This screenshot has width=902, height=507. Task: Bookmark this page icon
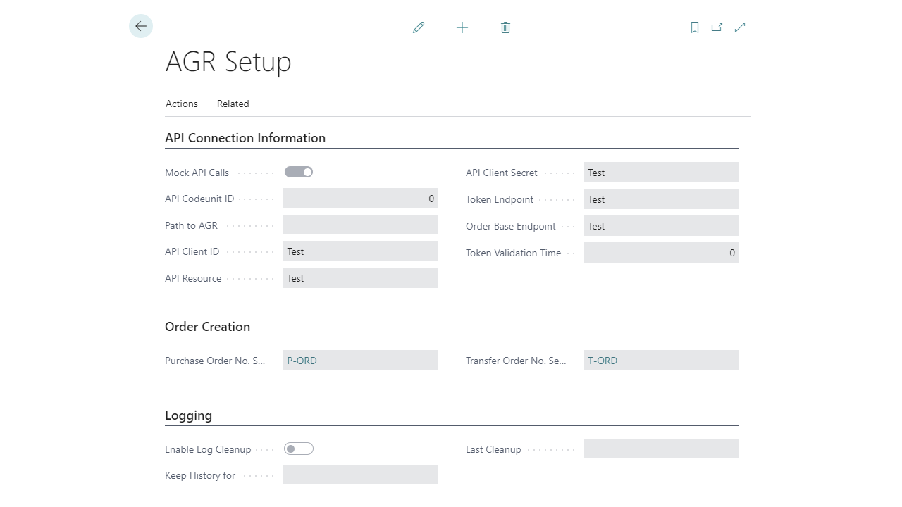click(695, 27)
